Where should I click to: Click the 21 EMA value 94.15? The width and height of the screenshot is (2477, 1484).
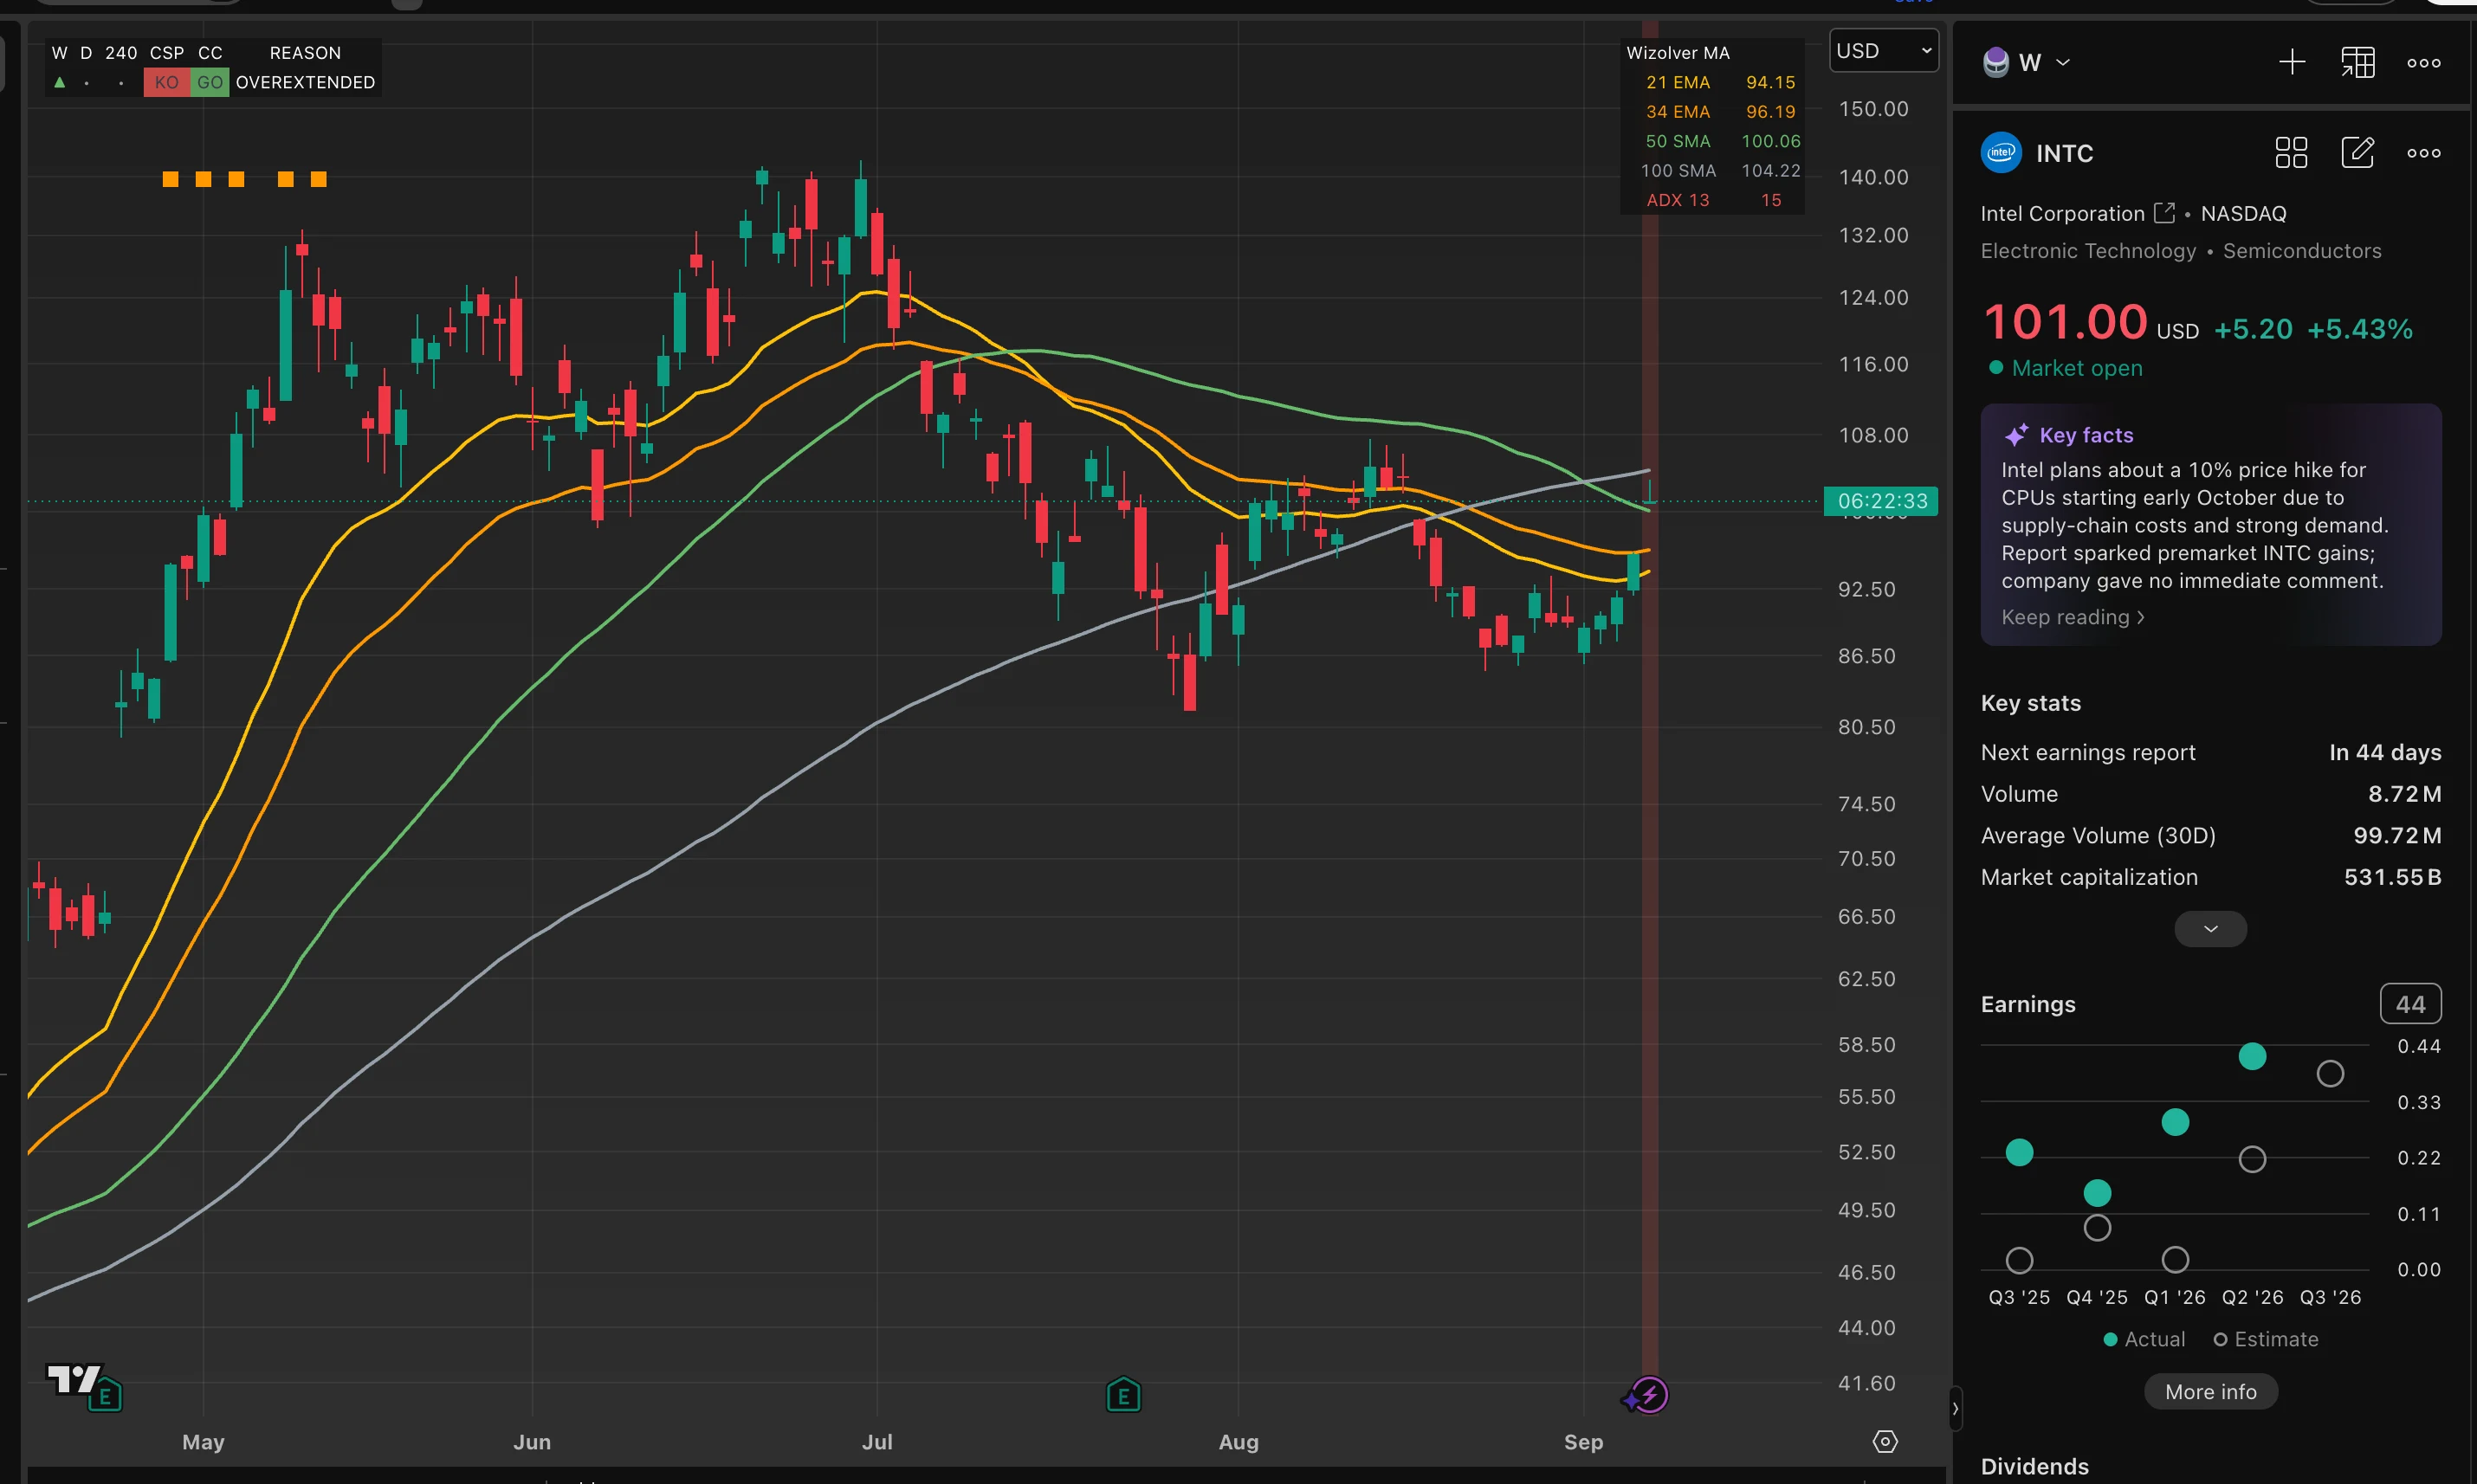pyautogui.click(x=1770, y=82)
